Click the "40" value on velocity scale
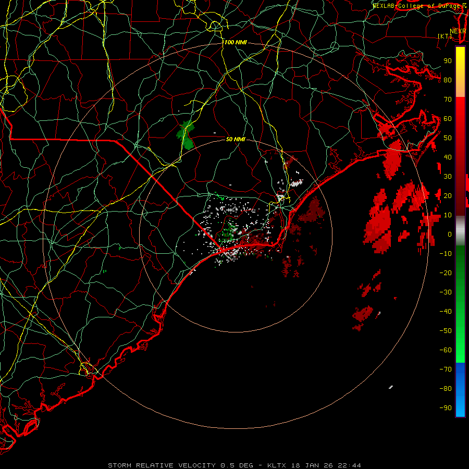469x469 pixels. point(448,157)
